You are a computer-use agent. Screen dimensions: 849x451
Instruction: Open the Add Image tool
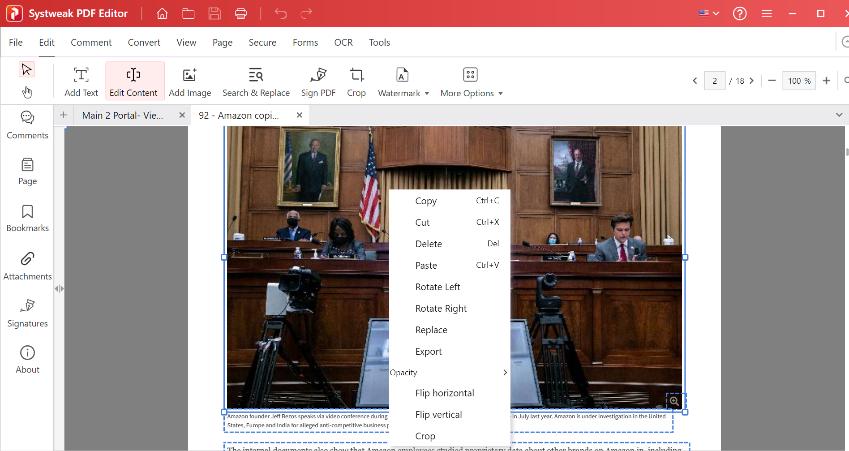[190, 82]
